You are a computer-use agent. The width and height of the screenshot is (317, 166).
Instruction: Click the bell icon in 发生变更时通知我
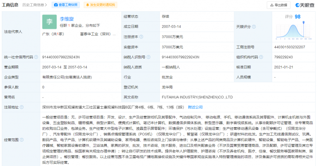click(x=87, y=5)
